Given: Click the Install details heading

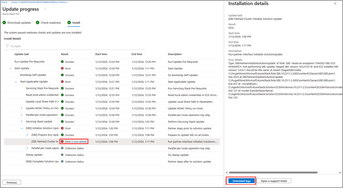Looking at the screenshot, I should click(x=12, y=38).
